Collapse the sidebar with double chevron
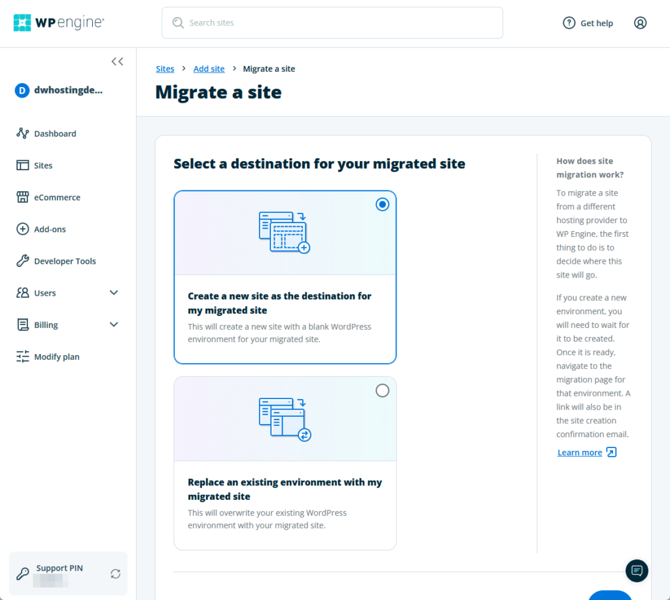Screen dimensions: 670x600 click(118, 62)
